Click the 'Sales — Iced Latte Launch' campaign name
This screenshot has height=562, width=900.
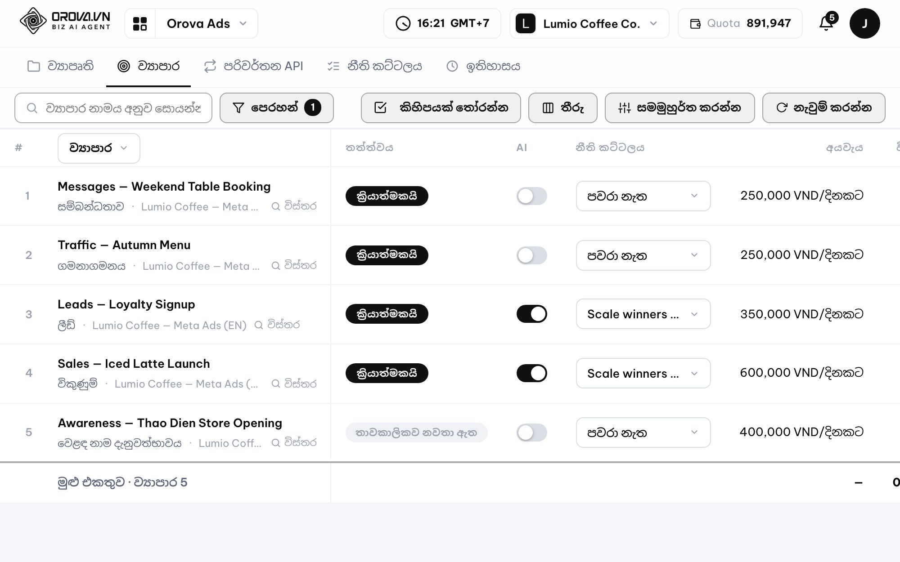tap(134, 364)
